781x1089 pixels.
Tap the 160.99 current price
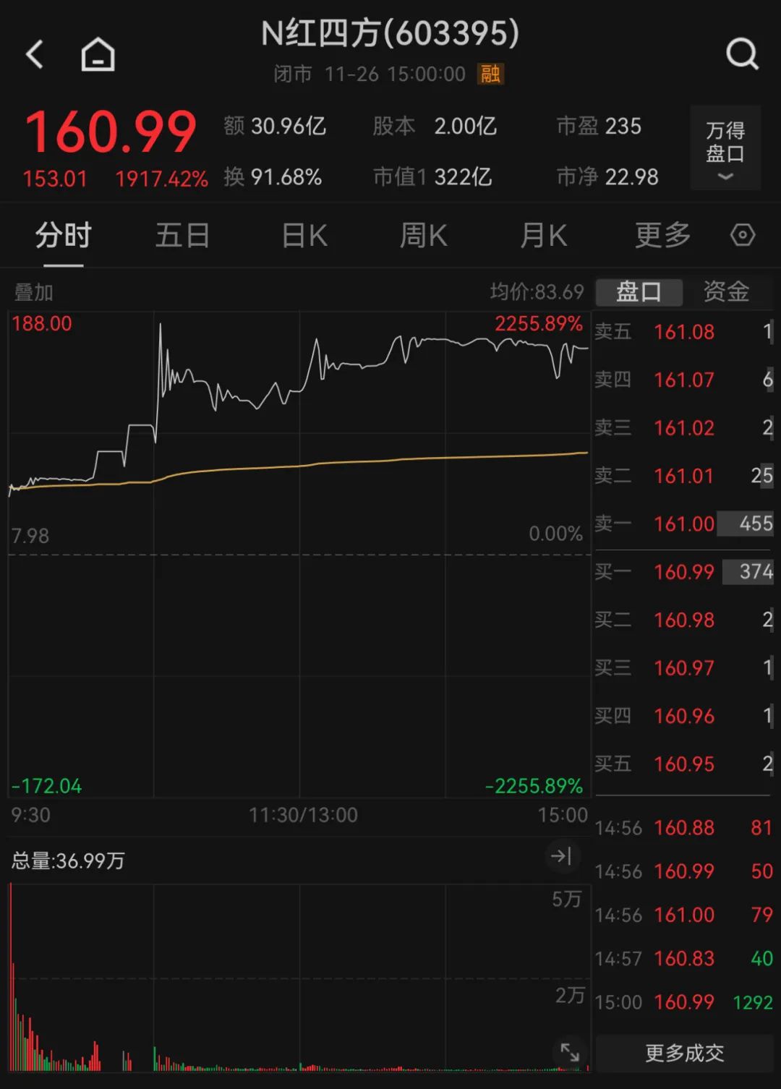tap(111, 133)
